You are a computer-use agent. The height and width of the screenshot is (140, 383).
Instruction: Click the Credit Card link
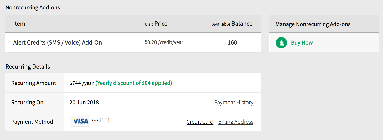[x=200, y=122]
